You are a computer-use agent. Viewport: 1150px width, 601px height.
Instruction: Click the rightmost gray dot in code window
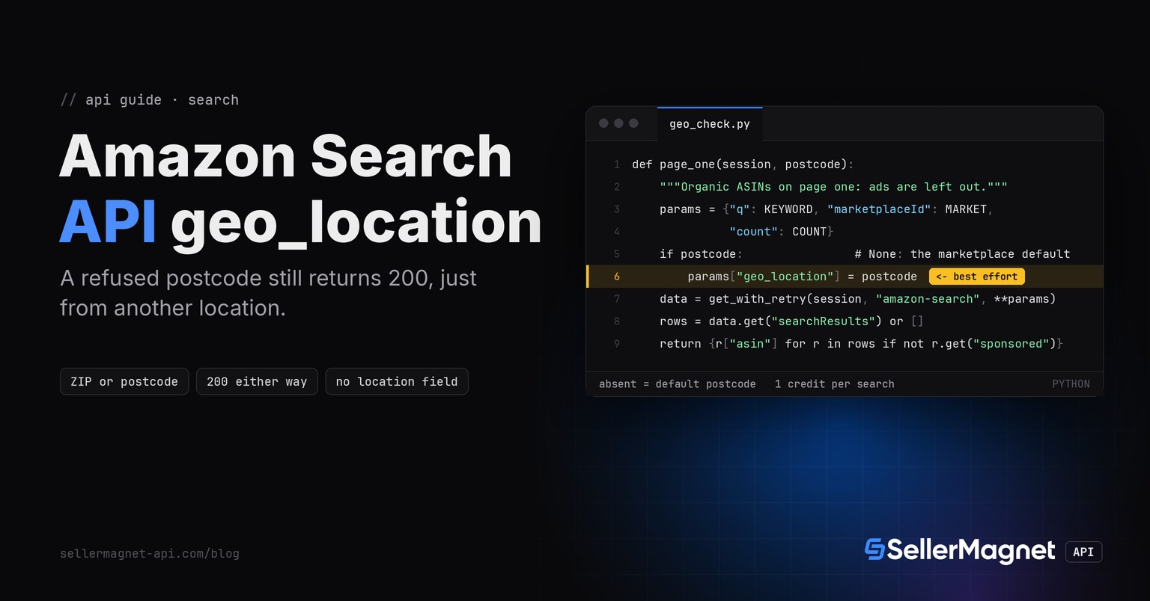(x=633, y=123)
